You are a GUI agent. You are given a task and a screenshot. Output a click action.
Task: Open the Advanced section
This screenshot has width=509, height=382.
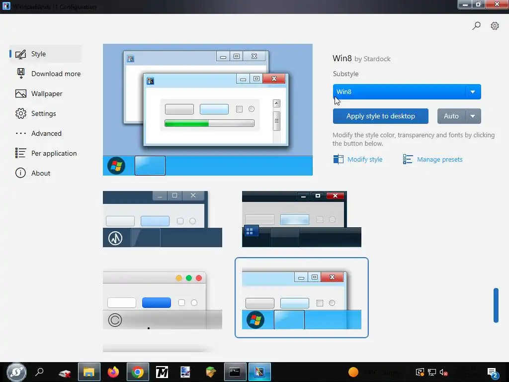[45, 133]
